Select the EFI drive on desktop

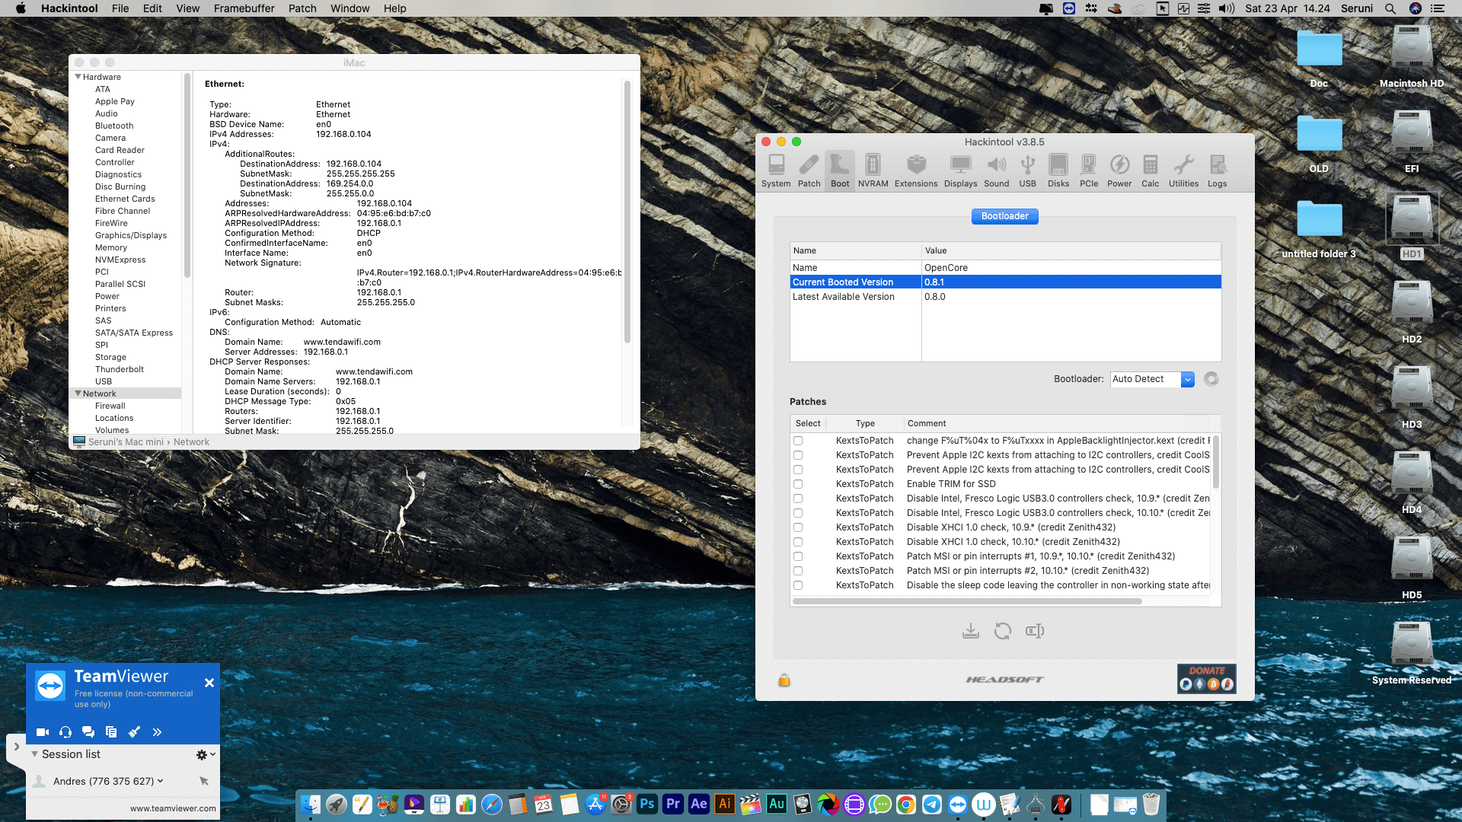point(1412,141)
